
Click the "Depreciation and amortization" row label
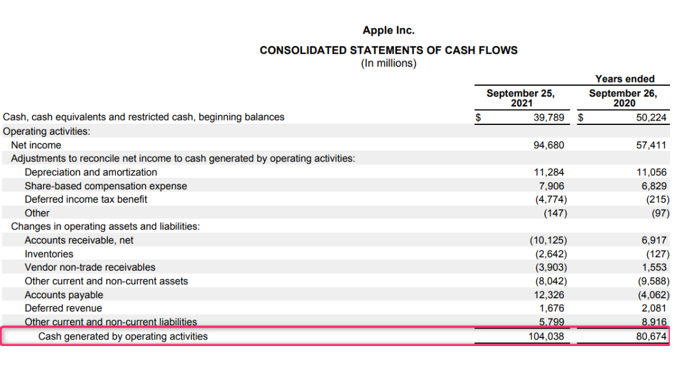click(91, 172)
